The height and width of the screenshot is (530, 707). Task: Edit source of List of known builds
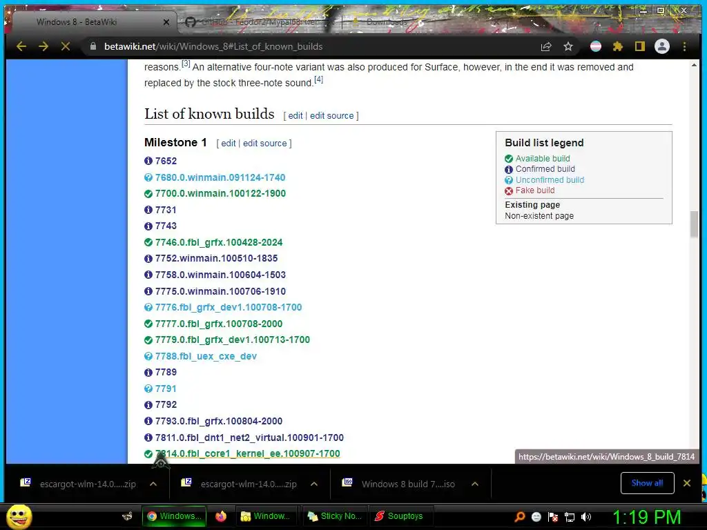click(x=332, y=116)
